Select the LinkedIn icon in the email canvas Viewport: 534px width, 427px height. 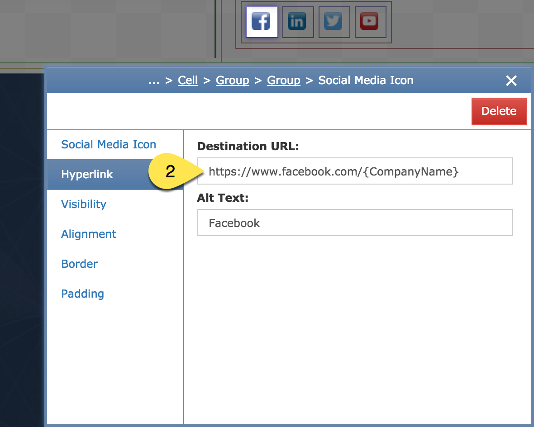pyautogui.click(x=298, y=21)
